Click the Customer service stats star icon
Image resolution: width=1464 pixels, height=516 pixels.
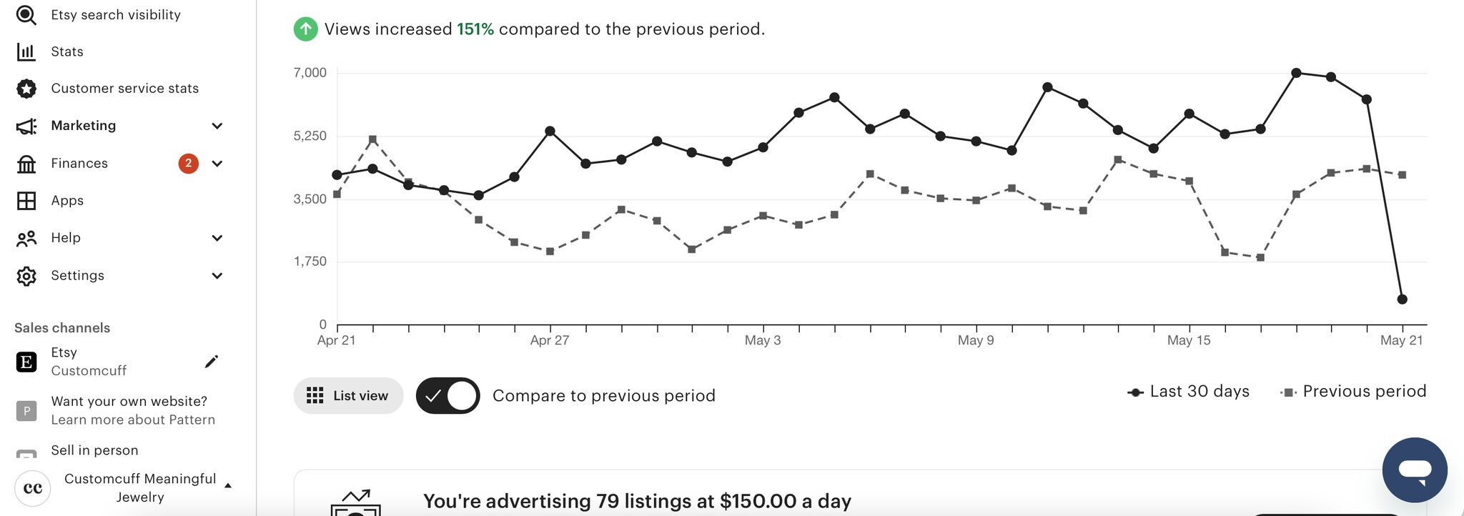pos(26,89)
